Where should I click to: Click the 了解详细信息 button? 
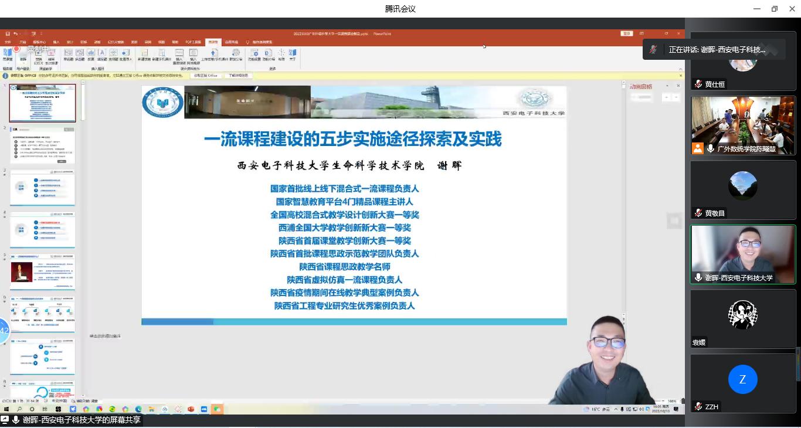point(239,76)
